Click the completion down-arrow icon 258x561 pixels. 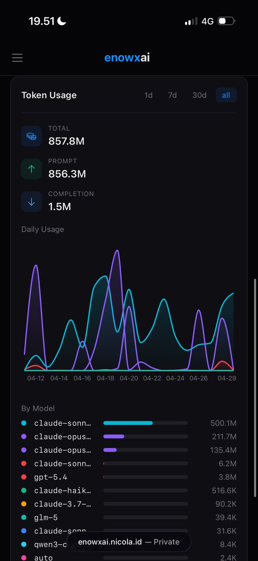(x=31, y=201)
